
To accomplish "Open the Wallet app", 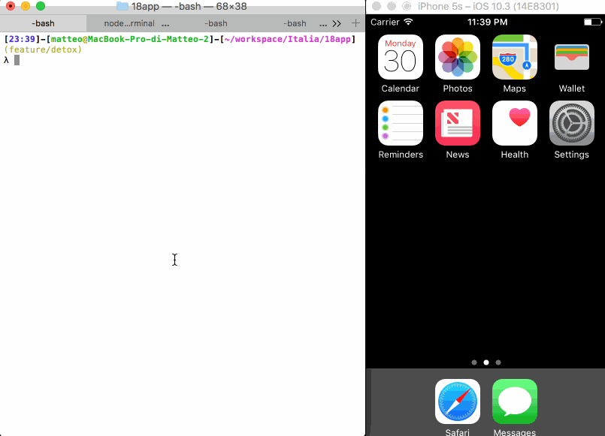I will (571, 57).
